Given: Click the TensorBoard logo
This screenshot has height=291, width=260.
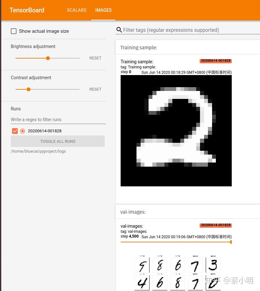Looking at the screenshot, I should pyautogui.click(x=27, y=10).
